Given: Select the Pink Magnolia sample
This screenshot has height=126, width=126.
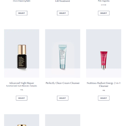Looking at the screenshot, I should [104, 13].
